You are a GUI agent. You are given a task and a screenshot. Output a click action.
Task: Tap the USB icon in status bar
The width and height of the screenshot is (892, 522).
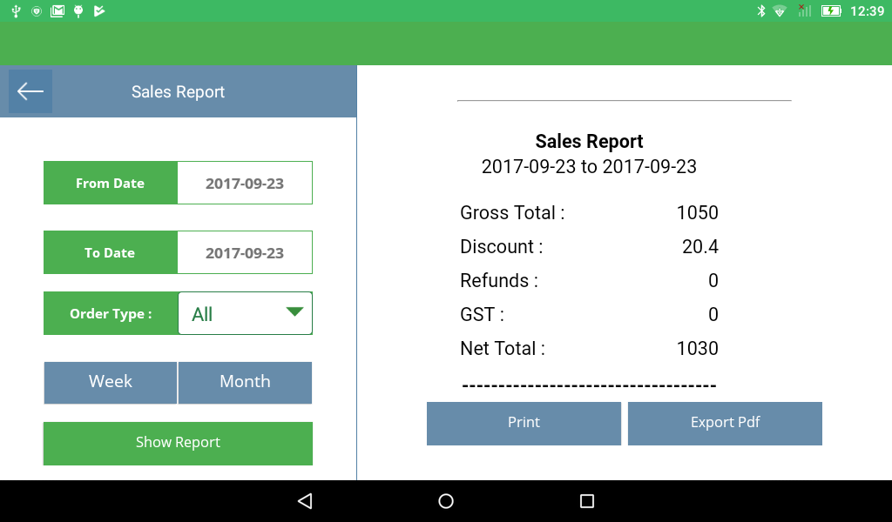tap(16, 11)
